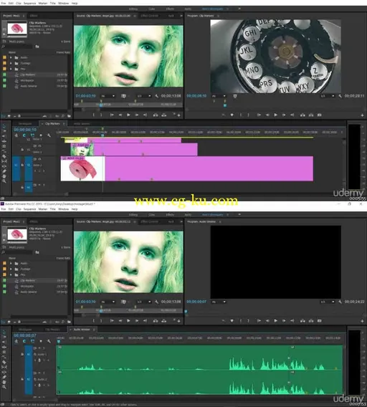This screenshot has width=367, height=407.
Task: Mark Out point in Audio Volume program monitor
Action: tap(249, 321)
